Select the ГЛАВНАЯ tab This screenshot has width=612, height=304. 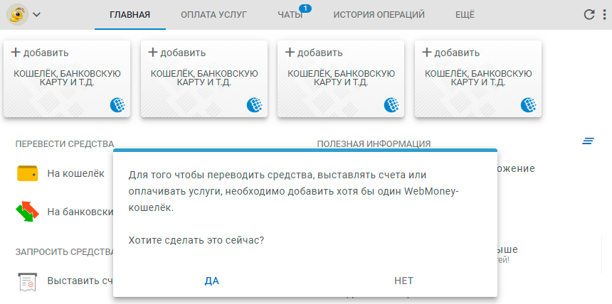(x=130, y=14)
